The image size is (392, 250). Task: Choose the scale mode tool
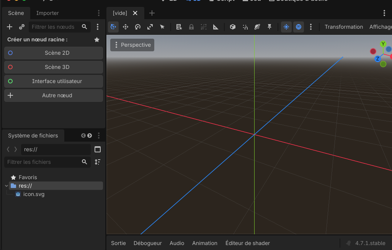click(150, 27)
